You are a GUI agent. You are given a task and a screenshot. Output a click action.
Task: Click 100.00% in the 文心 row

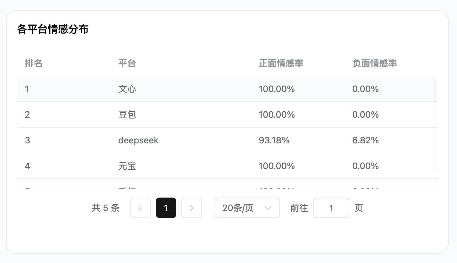[277, 89]
